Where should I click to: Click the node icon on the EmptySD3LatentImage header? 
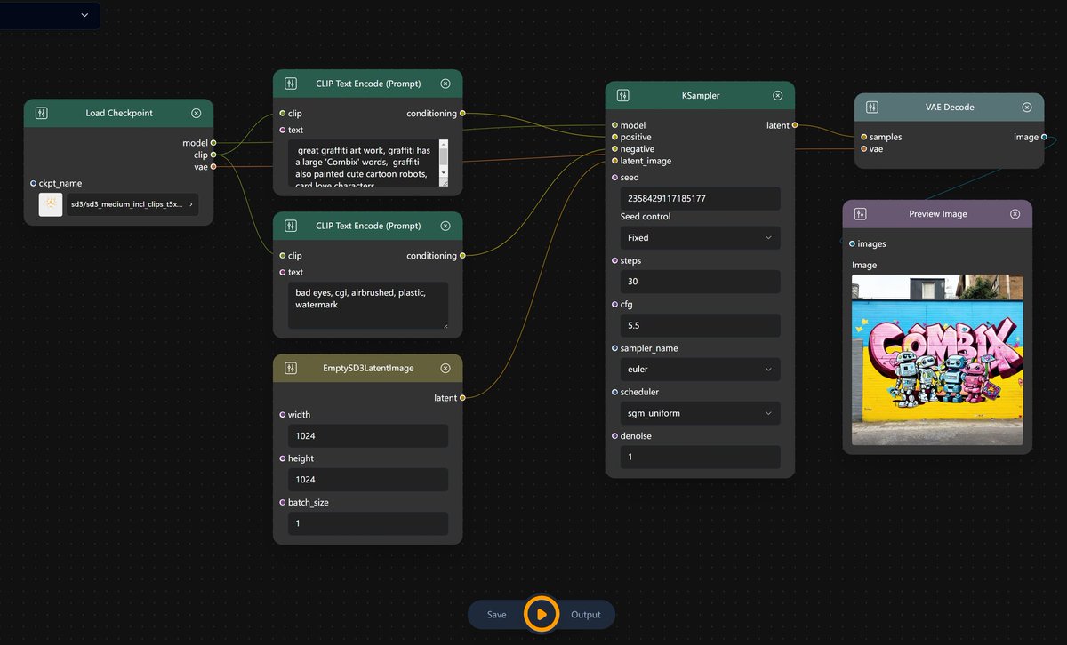tap(290, 367)
